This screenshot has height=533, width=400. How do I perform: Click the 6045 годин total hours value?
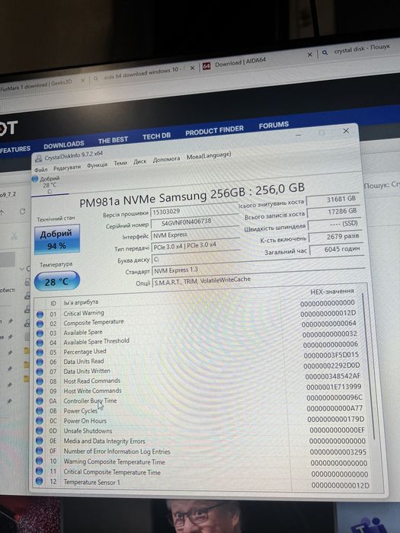(x=337, y=249)
